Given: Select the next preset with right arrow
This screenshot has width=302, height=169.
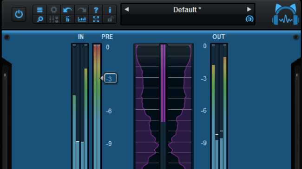Looking at the screenshot, I should [249, 9].
